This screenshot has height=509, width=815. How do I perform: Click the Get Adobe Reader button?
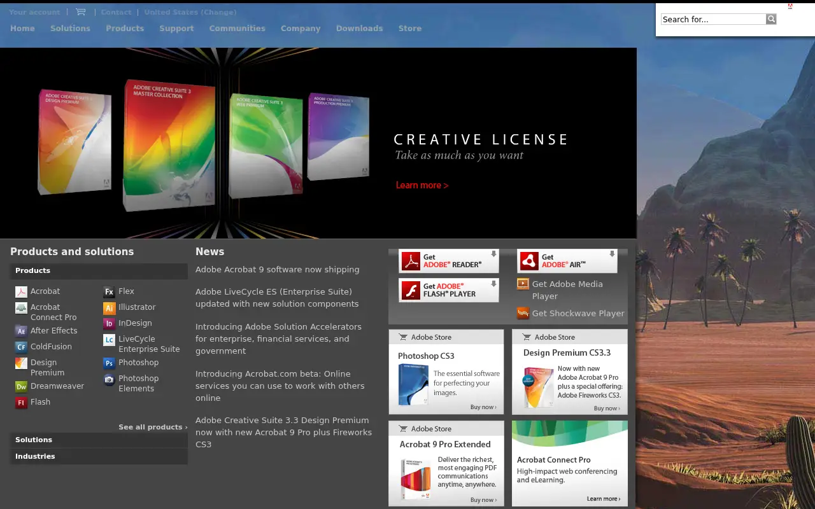point(449,261)
